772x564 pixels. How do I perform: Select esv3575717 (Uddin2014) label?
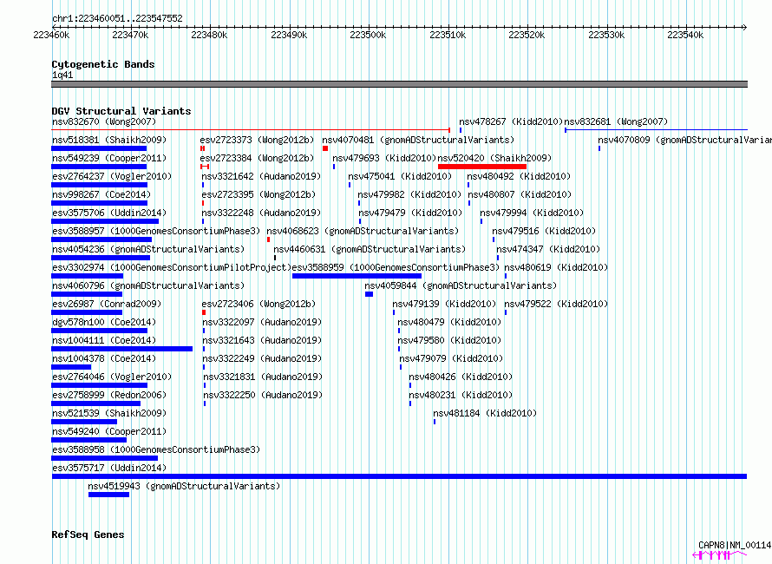109,468
